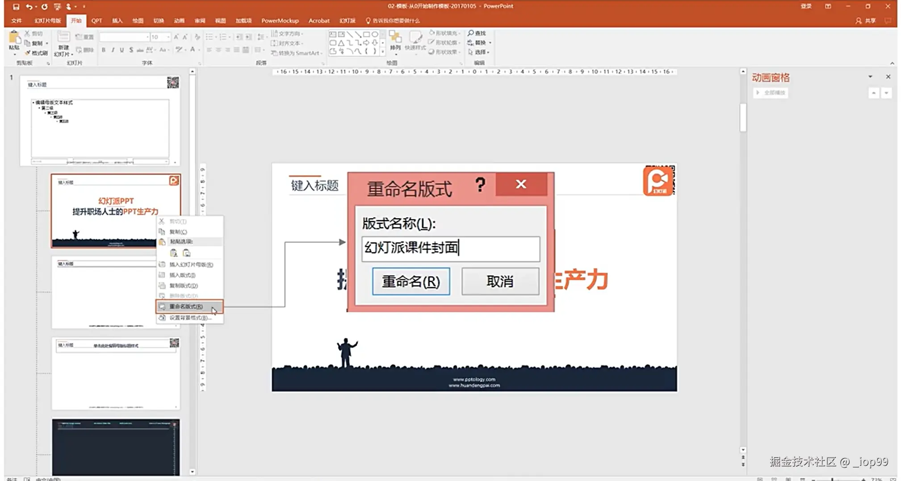
Task: Open the Select dropdown in editing group
Action: (x=478, y=52)
